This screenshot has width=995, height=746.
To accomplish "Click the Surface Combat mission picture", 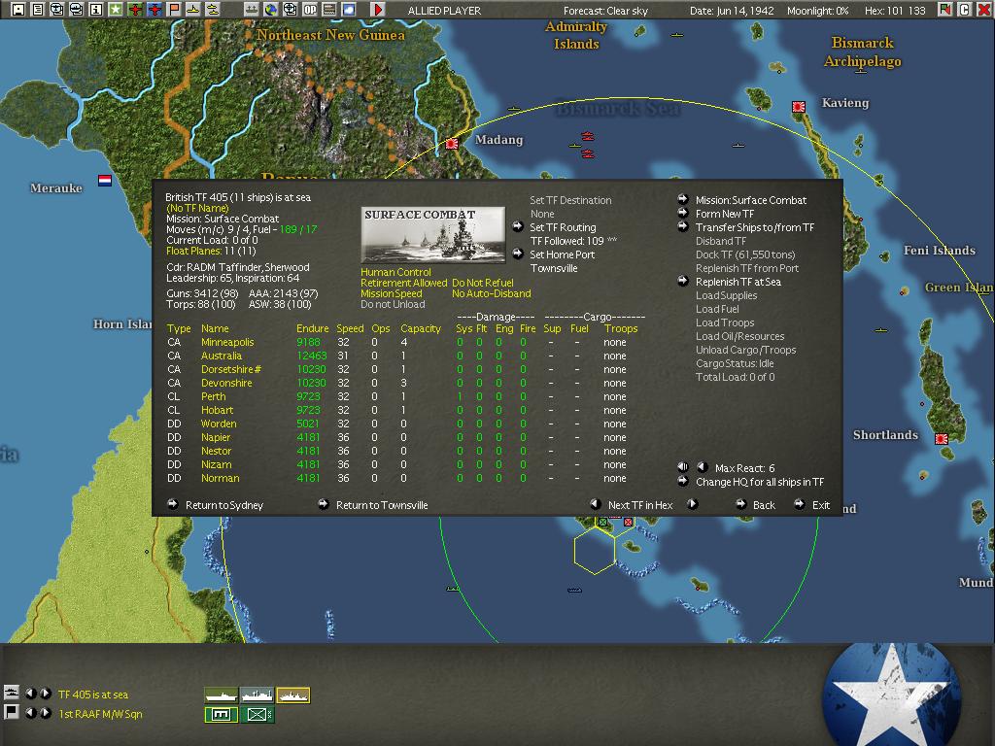I will coord(432,235).
